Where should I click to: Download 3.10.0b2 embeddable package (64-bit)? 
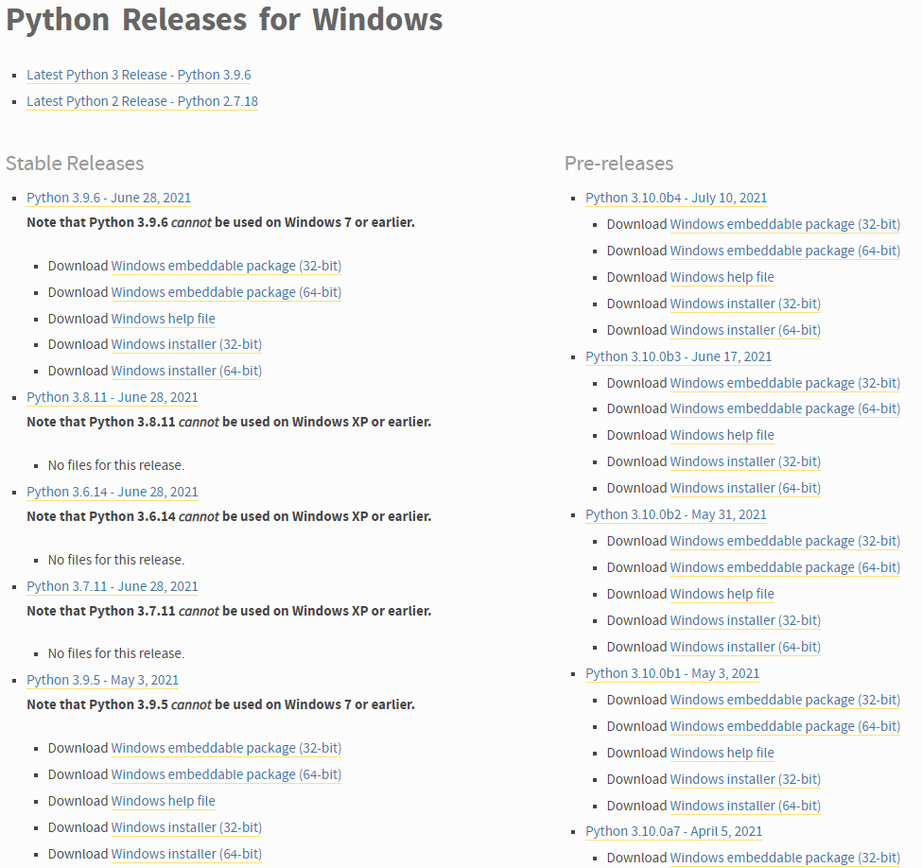(785, 567)
